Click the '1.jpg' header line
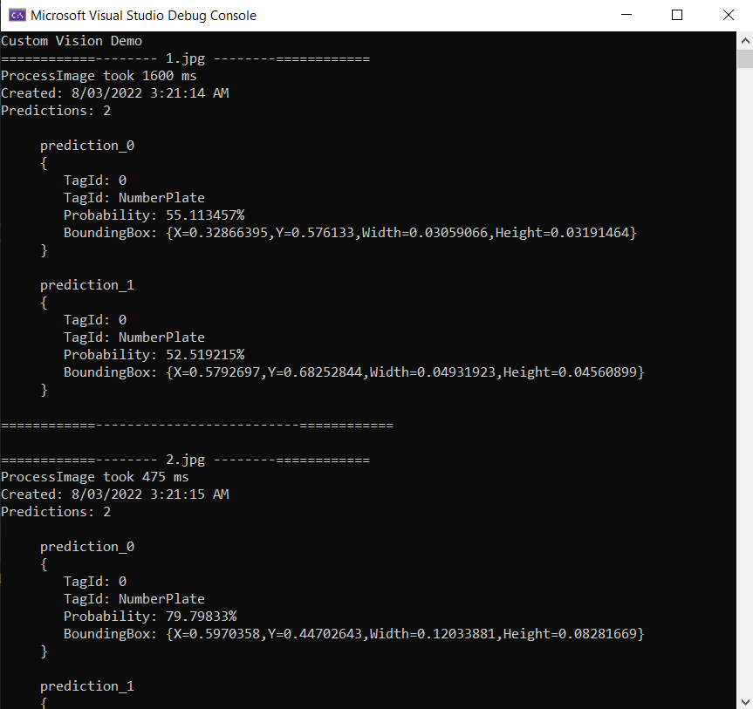Image resolution: width=753 pixels, height=709 pixels. point(185,58)
